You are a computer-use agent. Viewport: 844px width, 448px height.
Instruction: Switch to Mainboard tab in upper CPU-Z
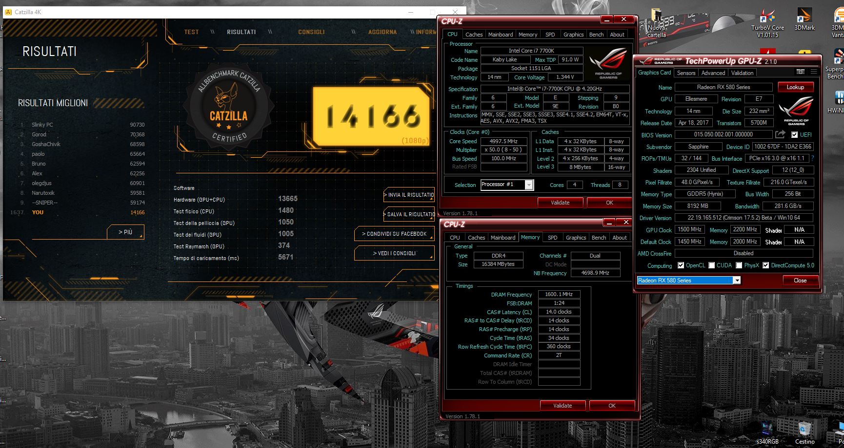tap(501, 35)
